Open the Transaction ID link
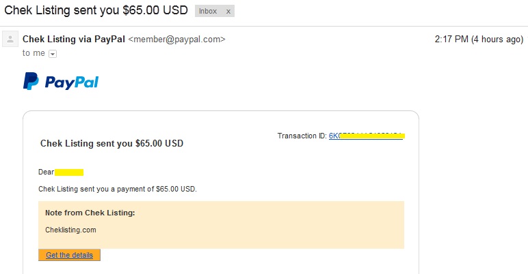Image resolution: width=528 pixels, height=274 pixels. tap(366, 136)
